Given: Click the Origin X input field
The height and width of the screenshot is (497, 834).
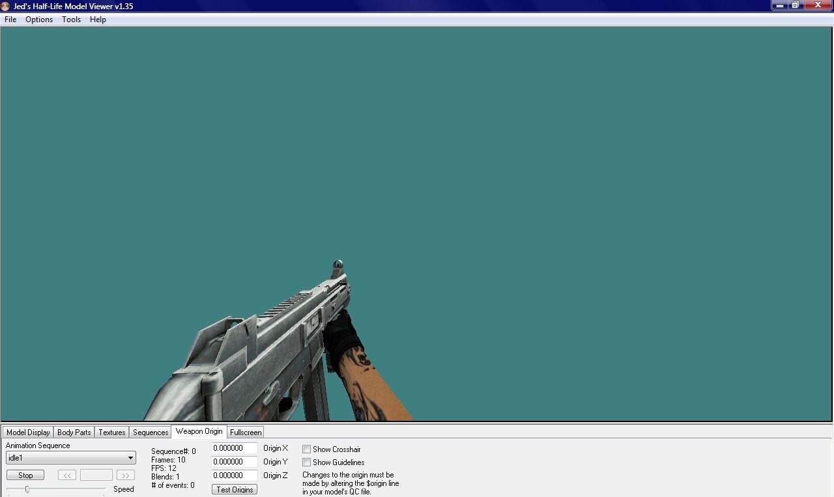Looking at the screenshot, I should [235, 448].
